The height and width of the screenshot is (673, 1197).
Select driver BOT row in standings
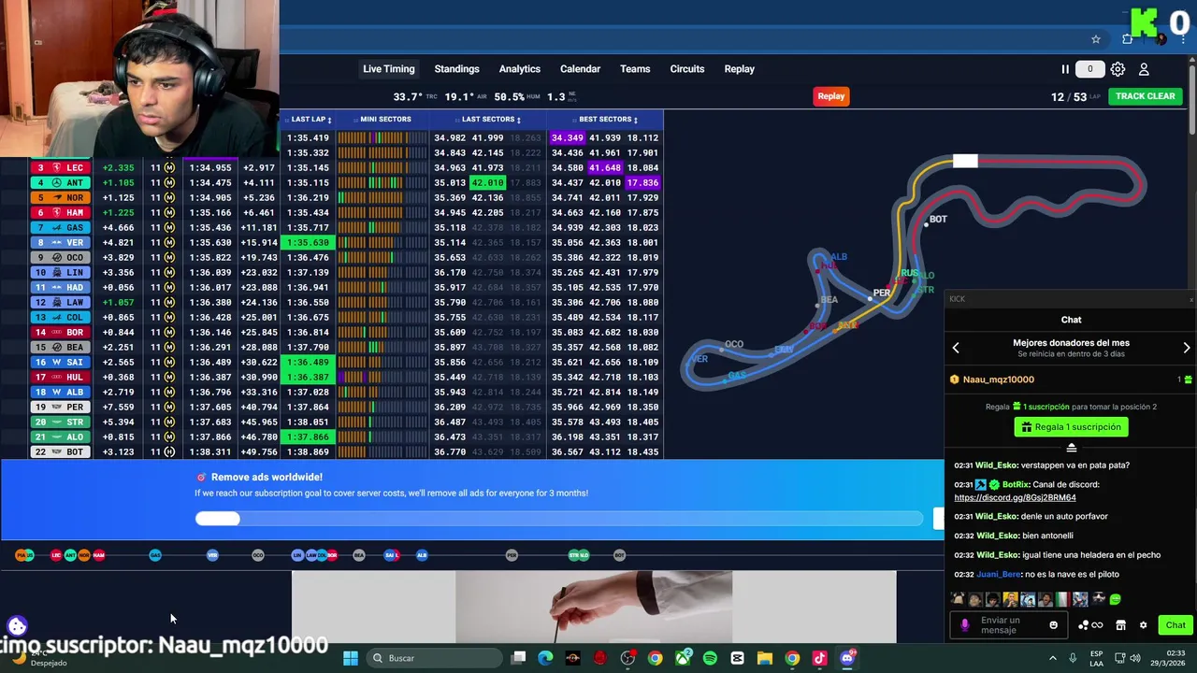(x=60, y=452)
